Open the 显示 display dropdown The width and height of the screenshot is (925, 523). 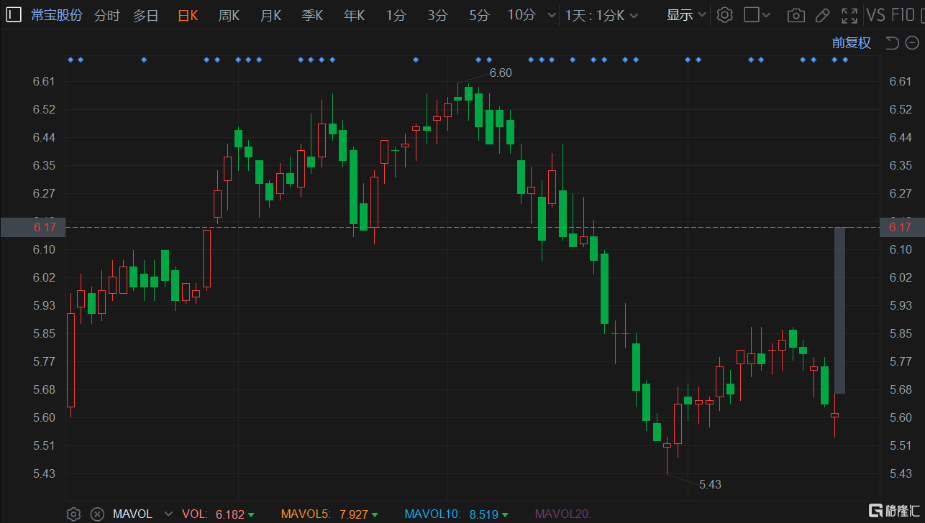[x=686, y=15]
